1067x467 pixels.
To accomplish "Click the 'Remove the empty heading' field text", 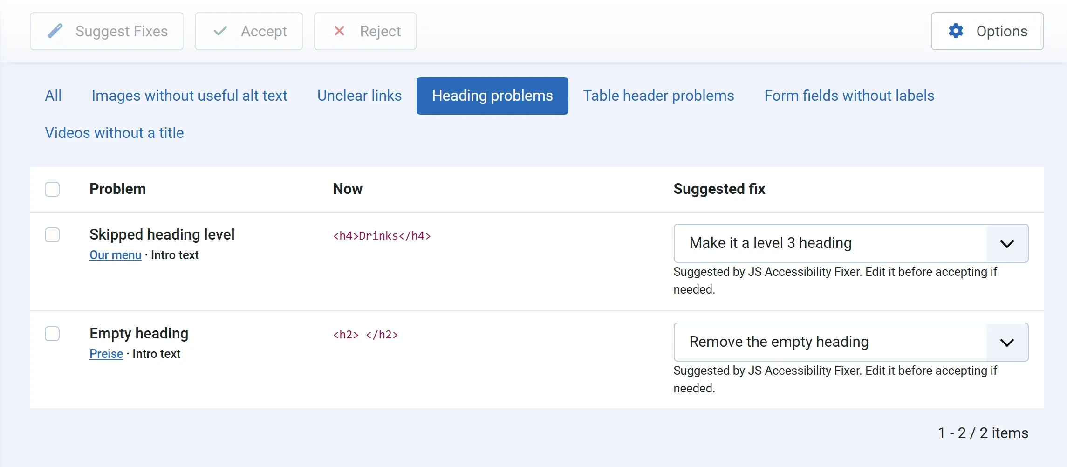I will 779,342.
